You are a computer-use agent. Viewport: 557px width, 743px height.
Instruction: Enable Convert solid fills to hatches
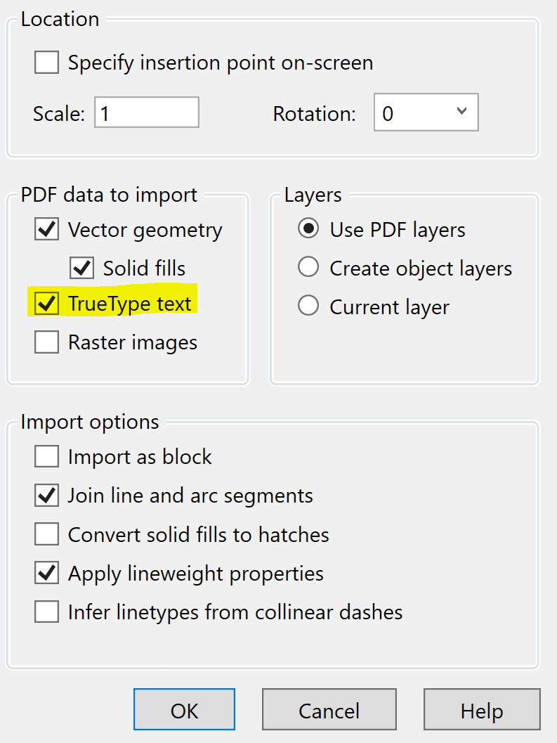click(x=46, y=534)
